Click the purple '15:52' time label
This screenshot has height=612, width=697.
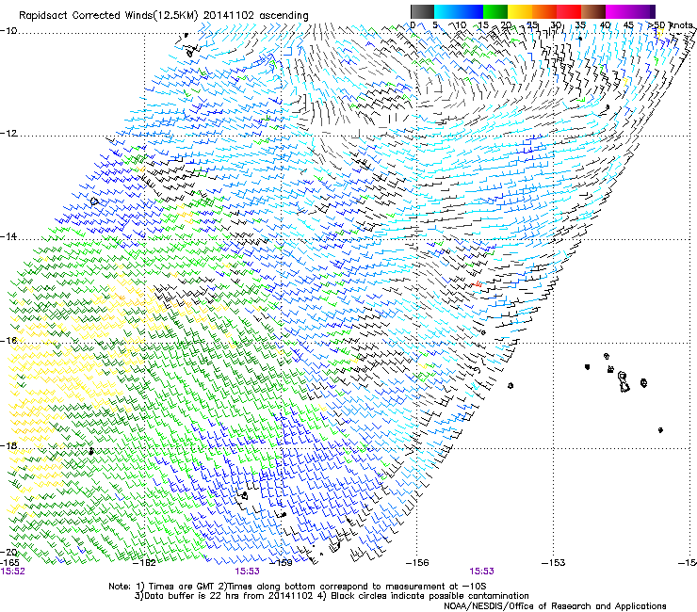[13, 572]
